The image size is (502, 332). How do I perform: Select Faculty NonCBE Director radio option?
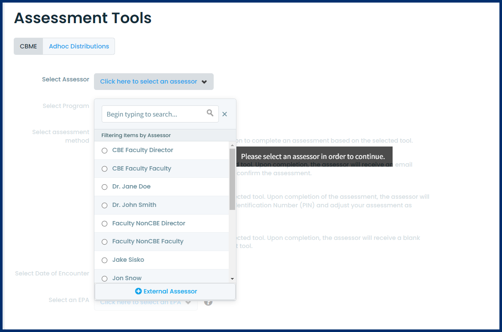(x=104, y=224)
